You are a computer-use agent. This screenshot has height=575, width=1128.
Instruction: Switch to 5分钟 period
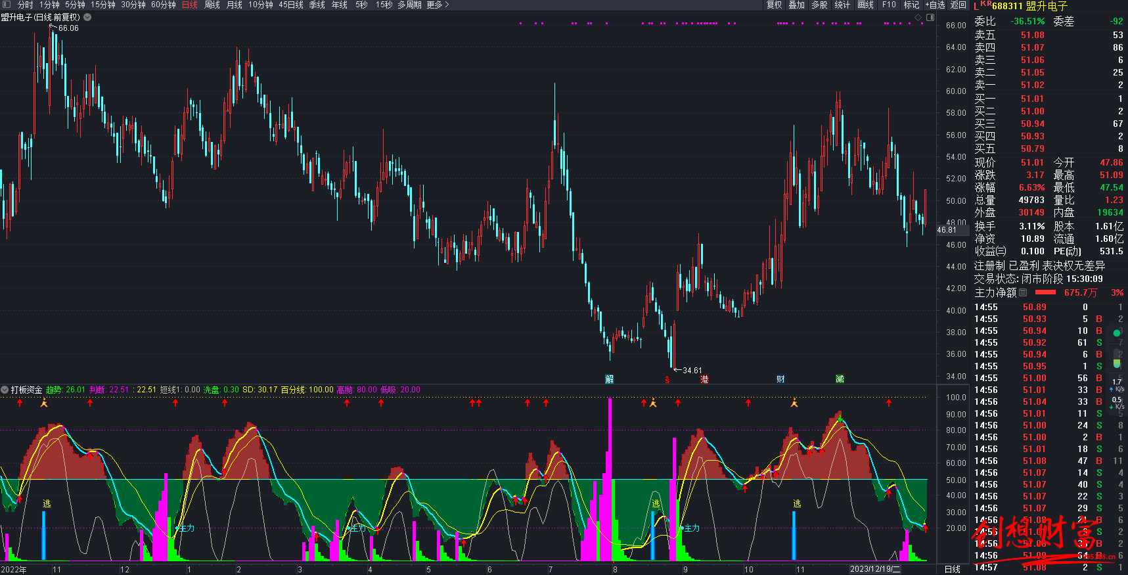click(x=75, y=5)
